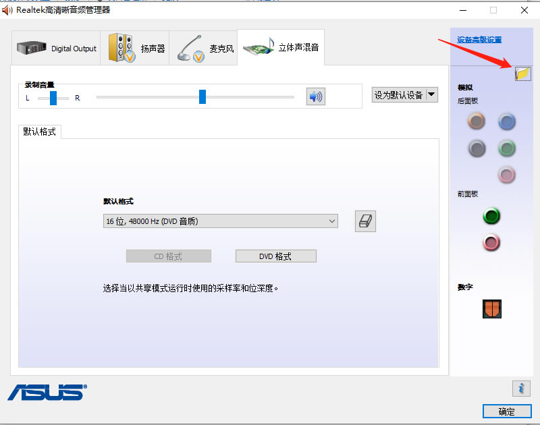Switch to the Digital Output tab
This screenshot has width=540, height=425.
[x=57, y=49]
